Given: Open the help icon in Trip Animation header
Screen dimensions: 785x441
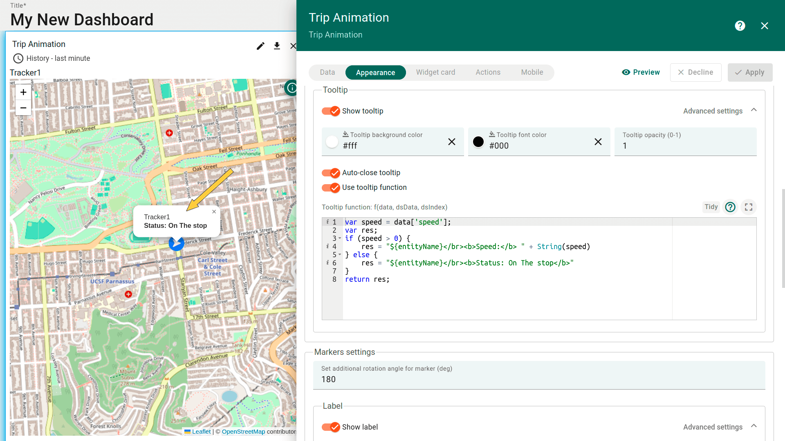Looking at the screenshot, I should click(740, 26).
